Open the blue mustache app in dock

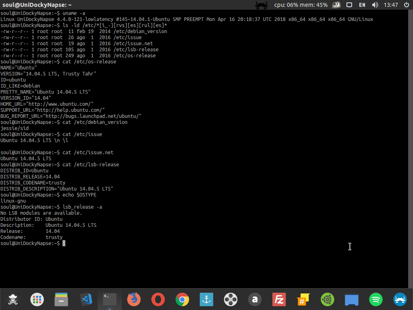pos(400,300)
